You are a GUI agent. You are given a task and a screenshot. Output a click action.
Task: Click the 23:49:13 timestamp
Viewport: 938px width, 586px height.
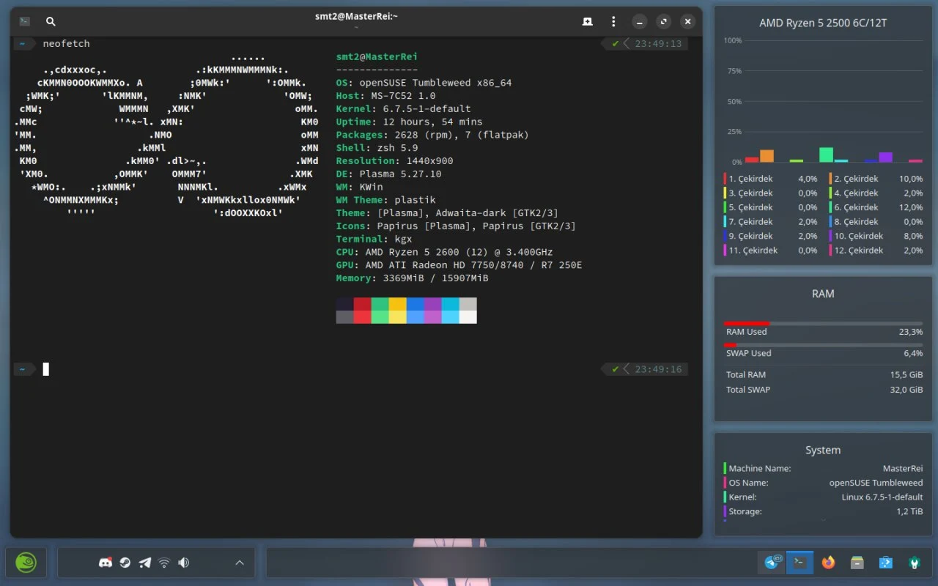point(658,44)
